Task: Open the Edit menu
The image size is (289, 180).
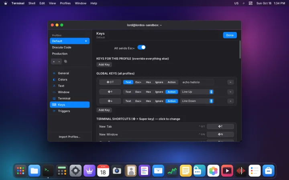Action: tap(42, 3)
